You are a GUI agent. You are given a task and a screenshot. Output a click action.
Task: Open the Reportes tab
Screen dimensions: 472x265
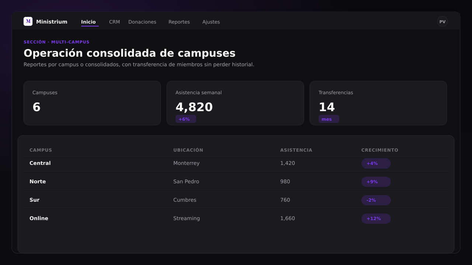[179, 22]
